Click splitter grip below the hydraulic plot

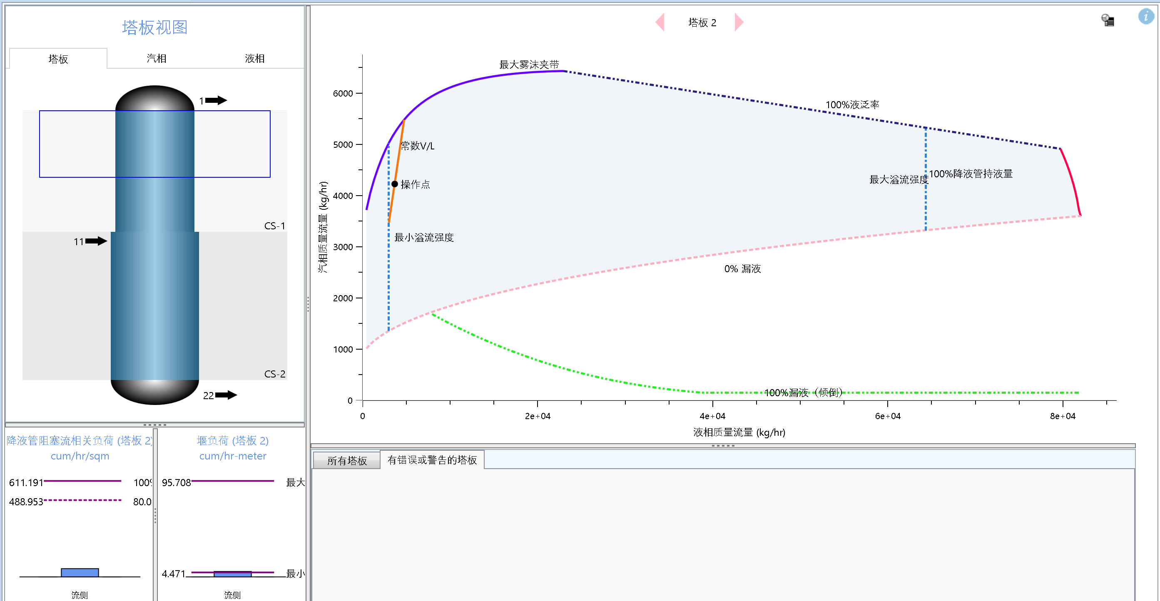[723, 446]
